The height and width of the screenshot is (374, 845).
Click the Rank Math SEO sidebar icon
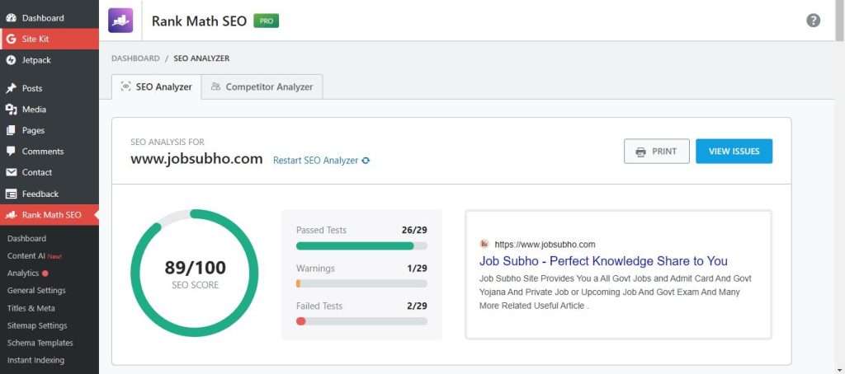pyautogui.click(x=11, y=215)
